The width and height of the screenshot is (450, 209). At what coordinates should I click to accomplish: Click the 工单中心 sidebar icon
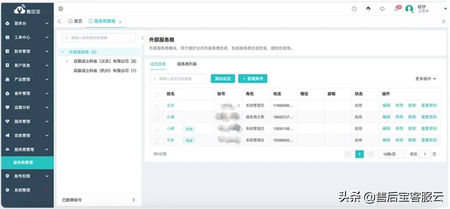pyautogui.click(x=7, y=37)
